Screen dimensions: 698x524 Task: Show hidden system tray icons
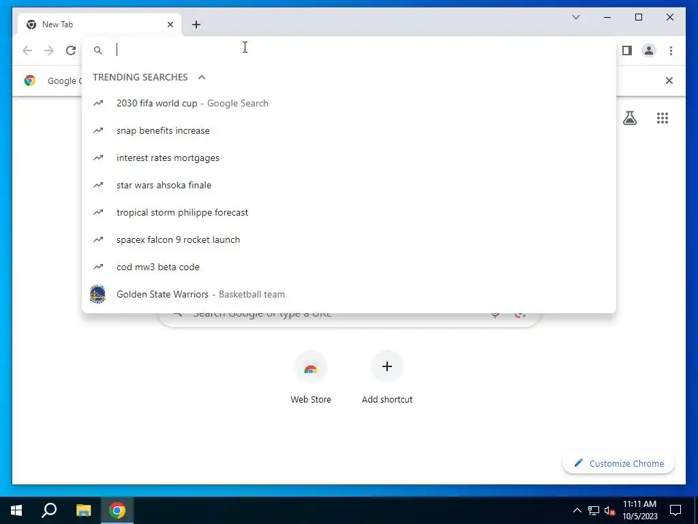click(x=577, y=510)
